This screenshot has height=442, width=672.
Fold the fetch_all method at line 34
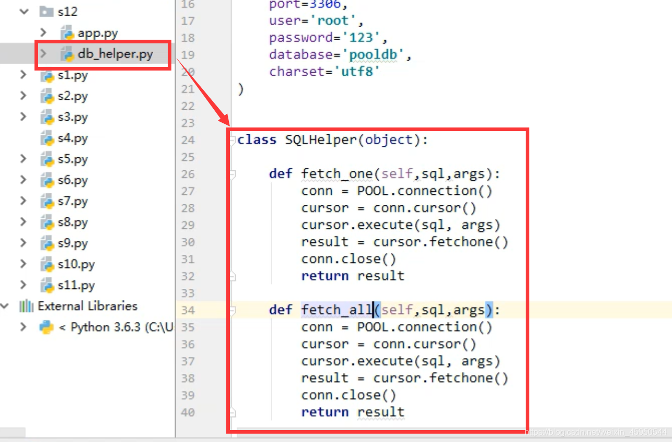tap(232, 310)
